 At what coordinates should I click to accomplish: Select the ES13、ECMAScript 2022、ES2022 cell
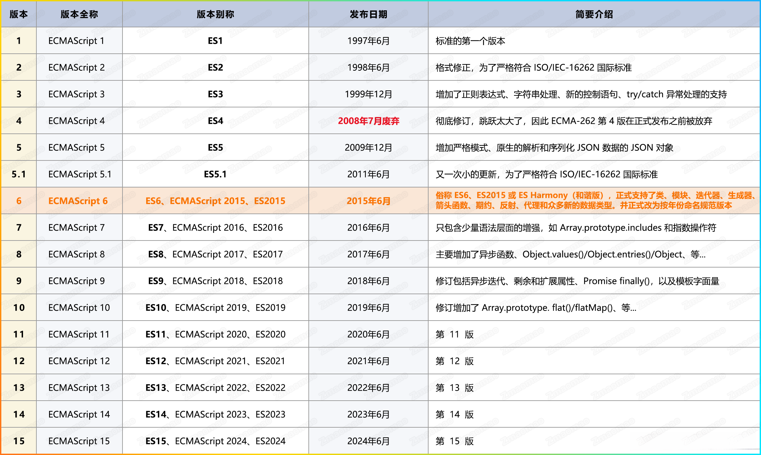click(x=215, y=388)
